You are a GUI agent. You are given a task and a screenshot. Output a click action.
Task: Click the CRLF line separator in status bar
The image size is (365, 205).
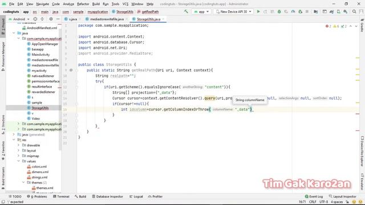coord(313,202)
